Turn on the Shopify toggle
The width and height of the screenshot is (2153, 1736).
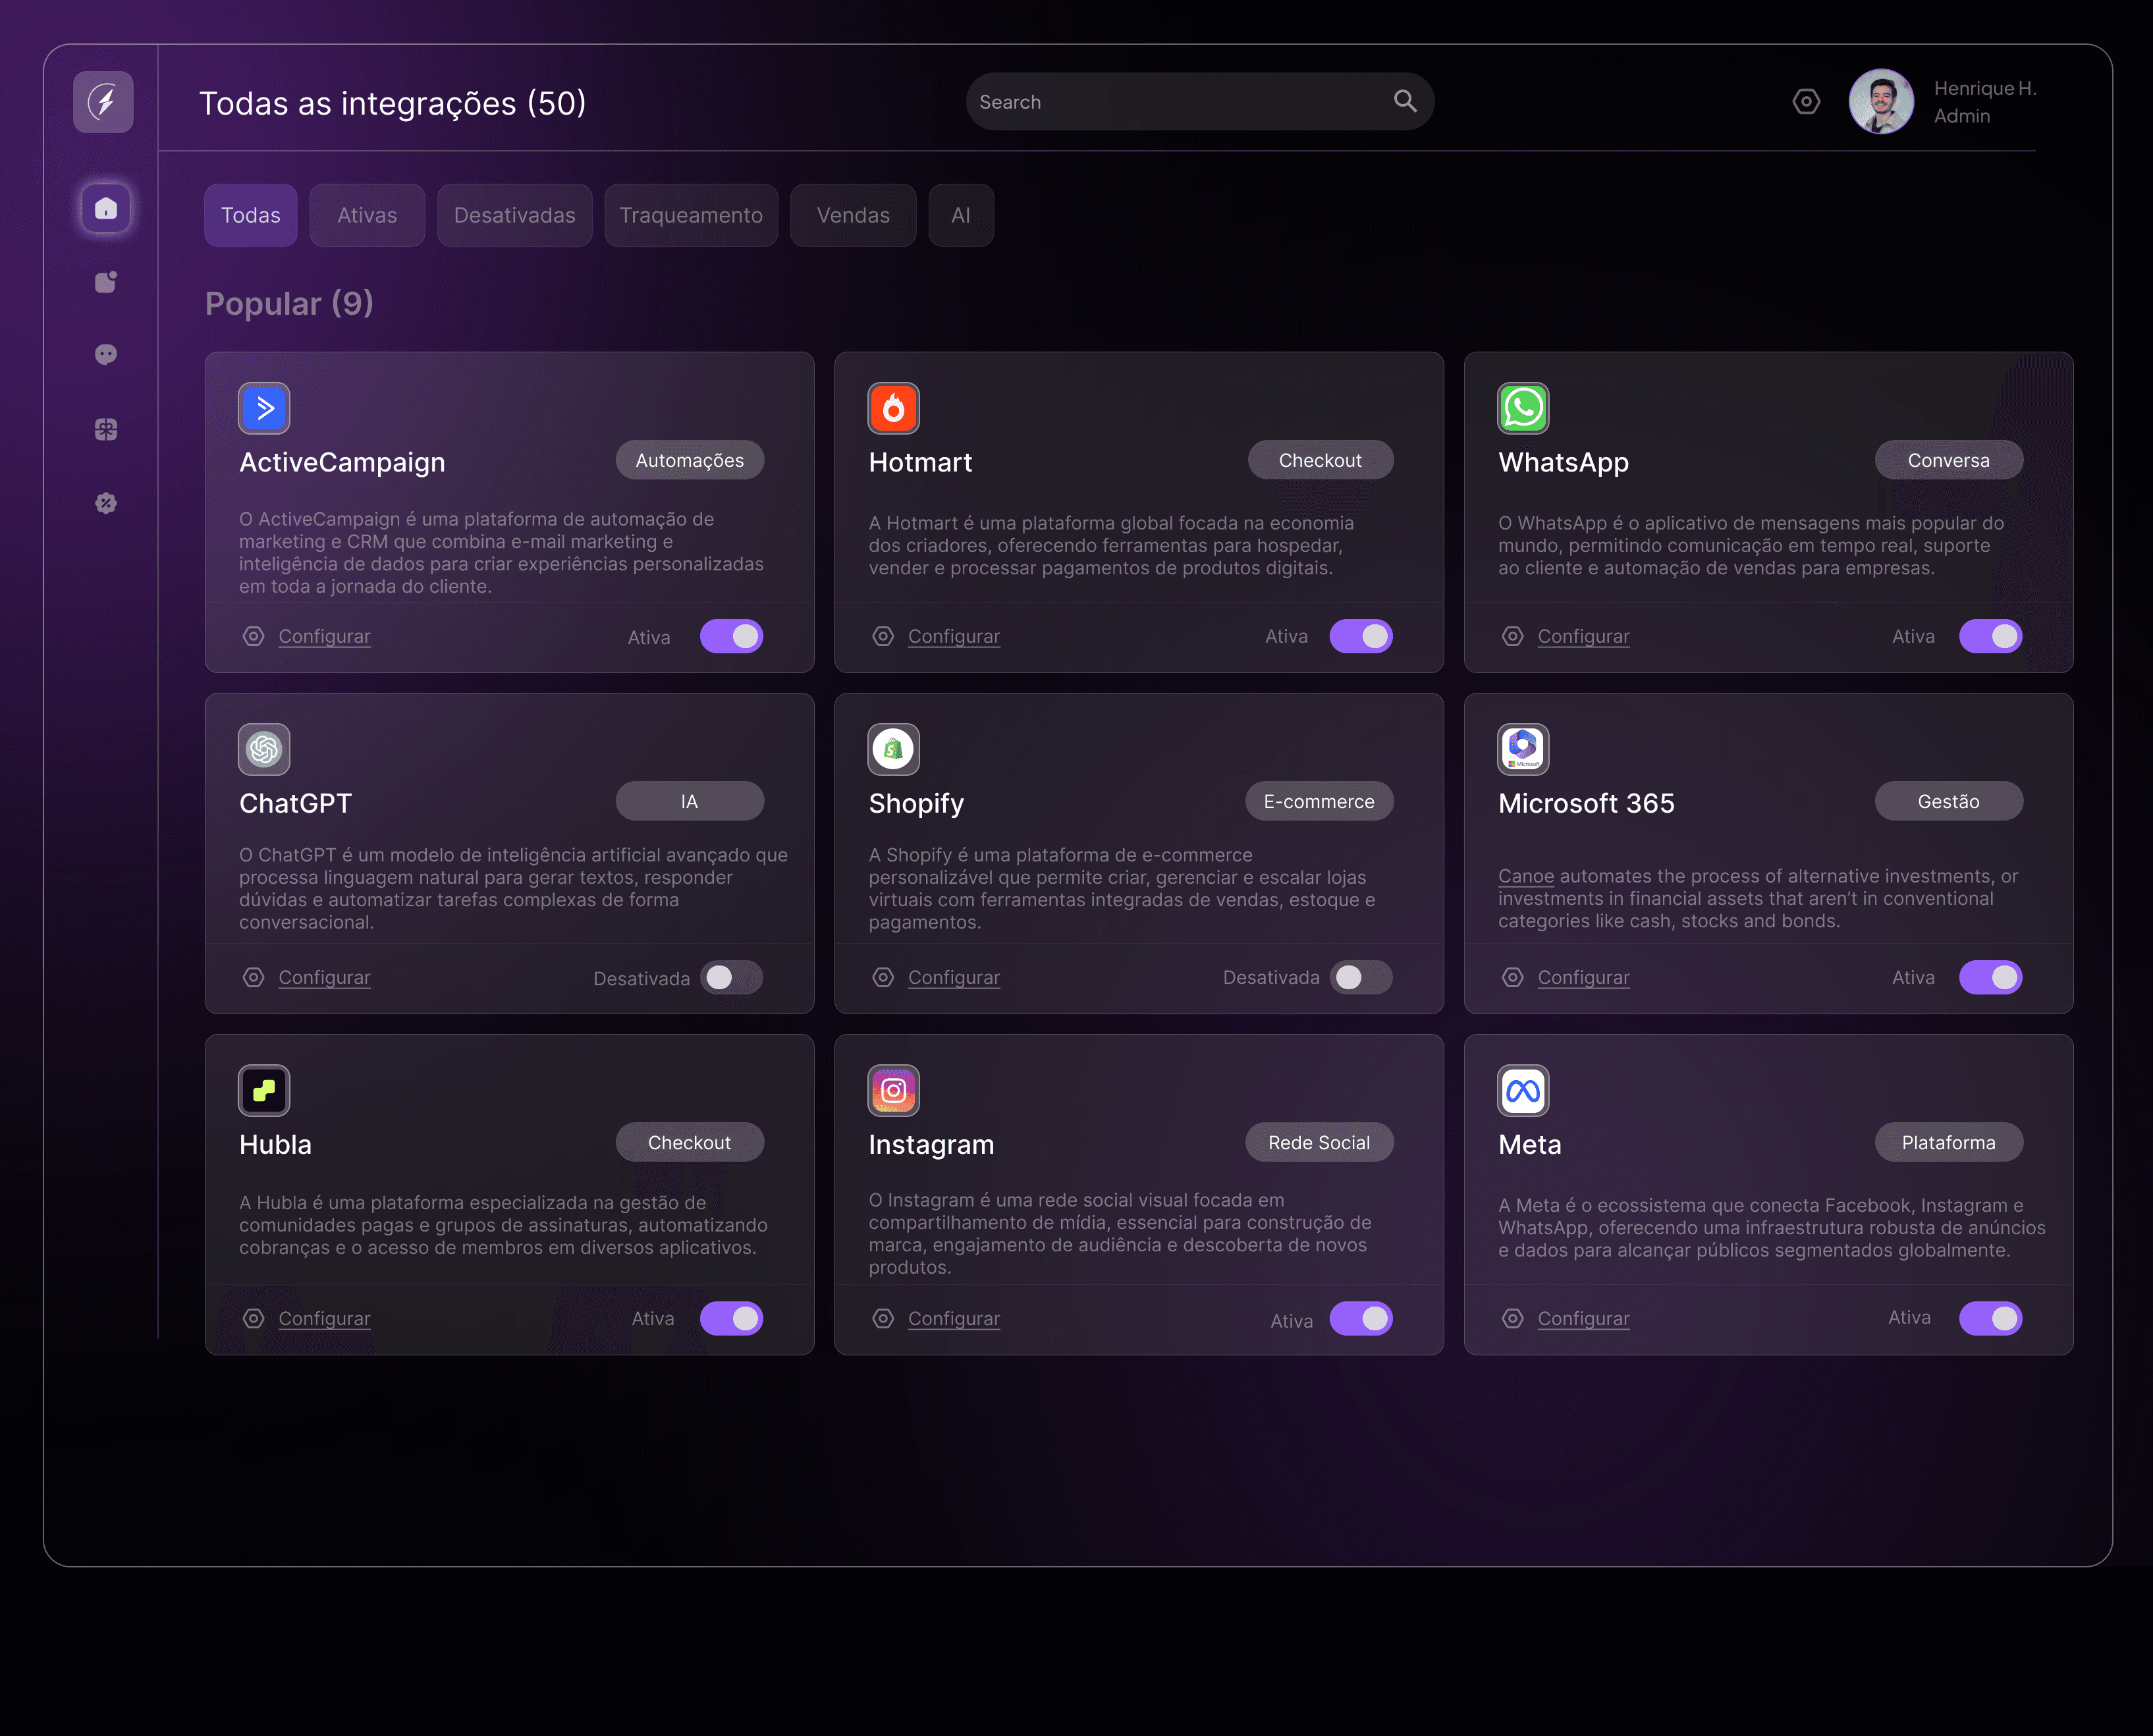pos(1360,977)
